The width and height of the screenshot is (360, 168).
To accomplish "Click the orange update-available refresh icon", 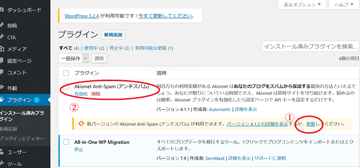I will click(x=81, y=124).
